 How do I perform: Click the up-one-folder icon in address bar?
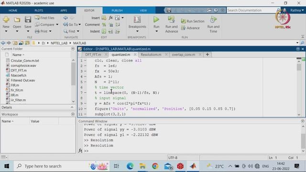point(15,43)
